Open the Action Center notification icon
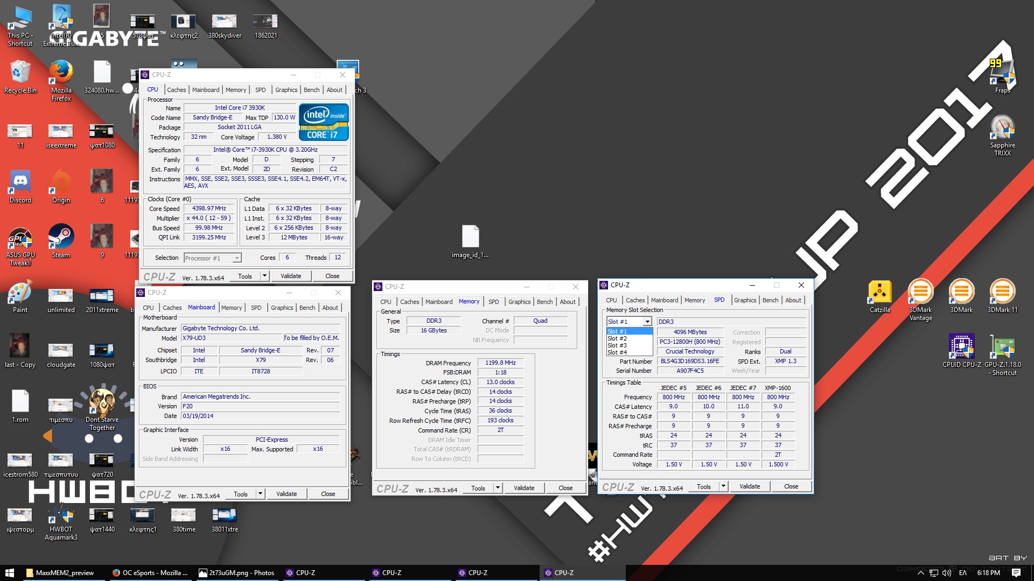1034x581 pixels. 1016,573
